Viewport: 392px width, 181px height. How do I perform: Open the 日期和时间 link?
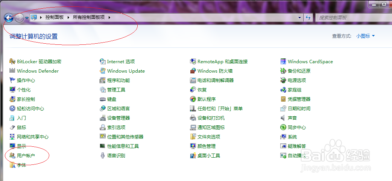[299, 108]
